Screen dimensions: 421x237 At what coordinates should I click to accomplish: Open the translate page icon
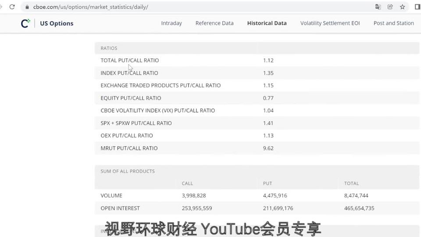coord(378,7)
